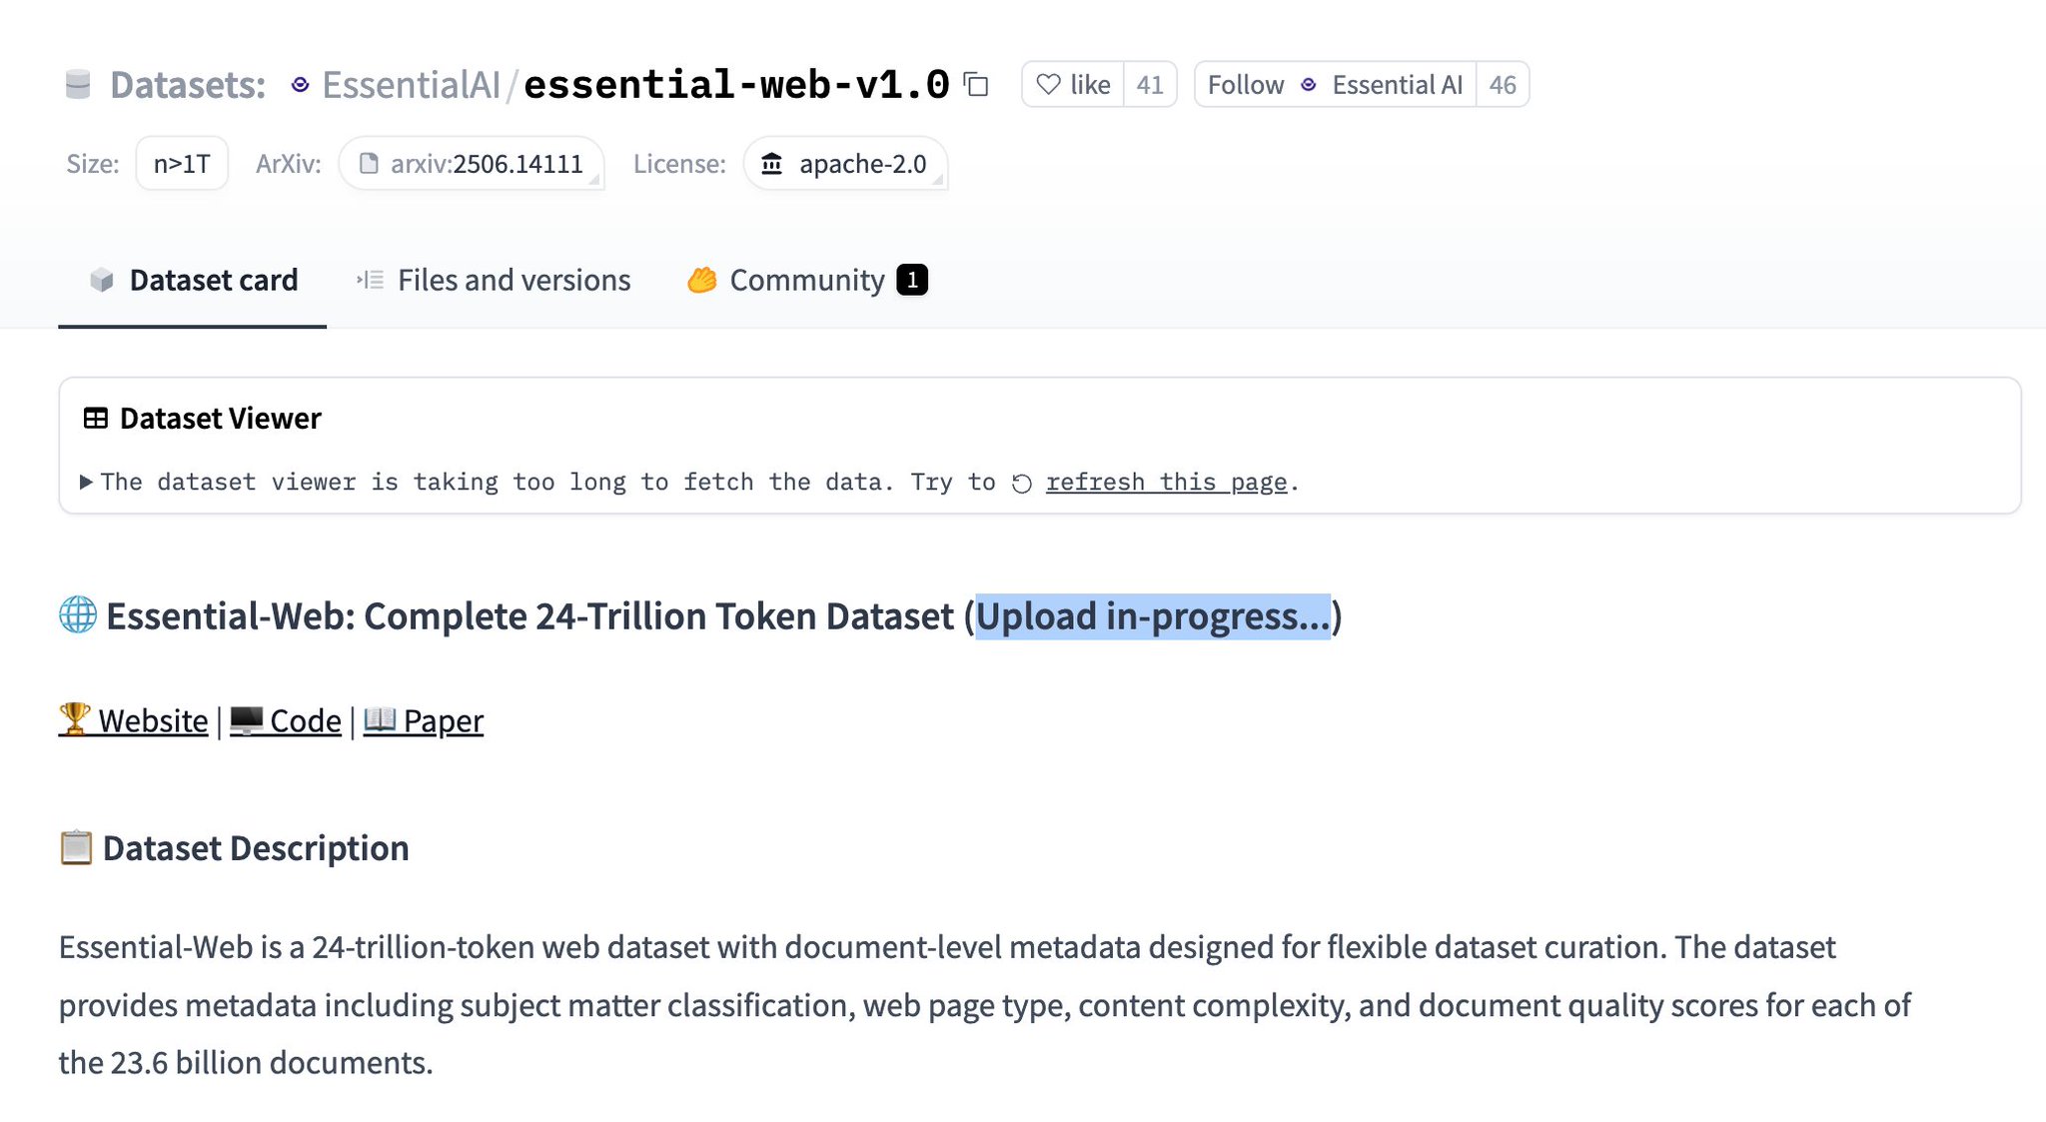Open the EssentialAI organization link
This screenshot has height=1122, width=2046.
coord(411,85)
